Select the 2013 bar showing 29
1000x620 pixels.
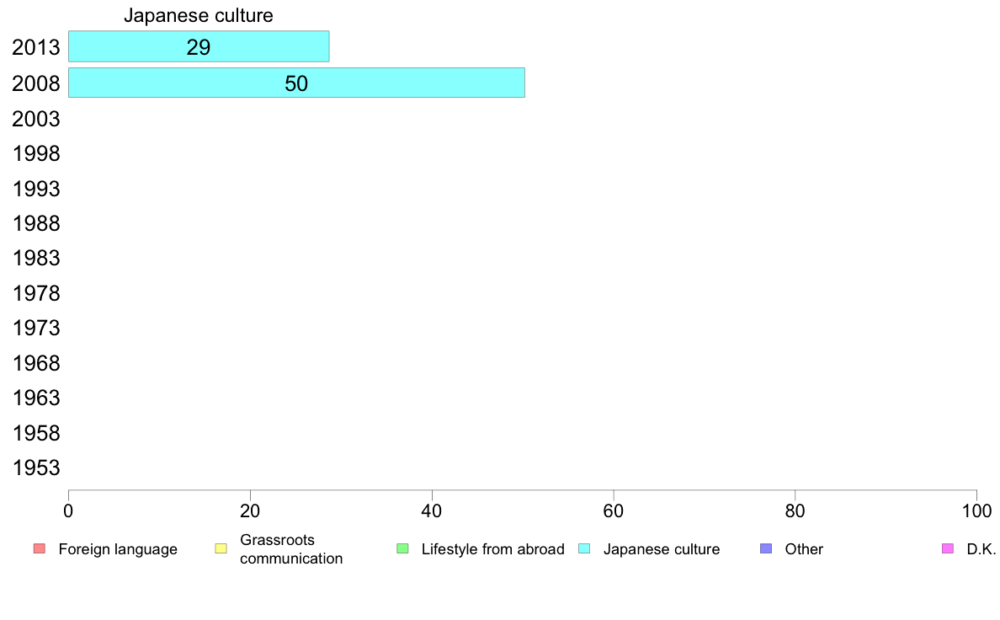[199, 46]
